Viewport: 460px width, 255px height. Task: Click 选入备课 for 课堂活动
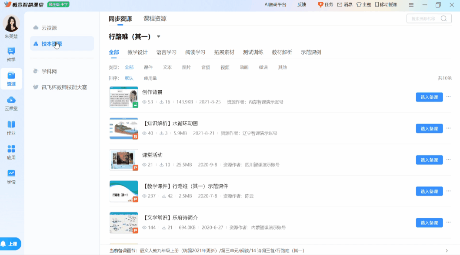coord(429,160)
